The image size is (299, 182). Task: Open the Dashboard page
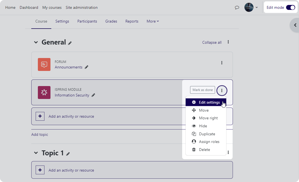(29, 7)
